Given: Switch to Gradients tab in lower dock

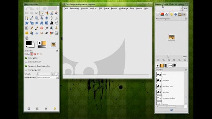Looking at the screenshot, I should (x=166, y=65).
